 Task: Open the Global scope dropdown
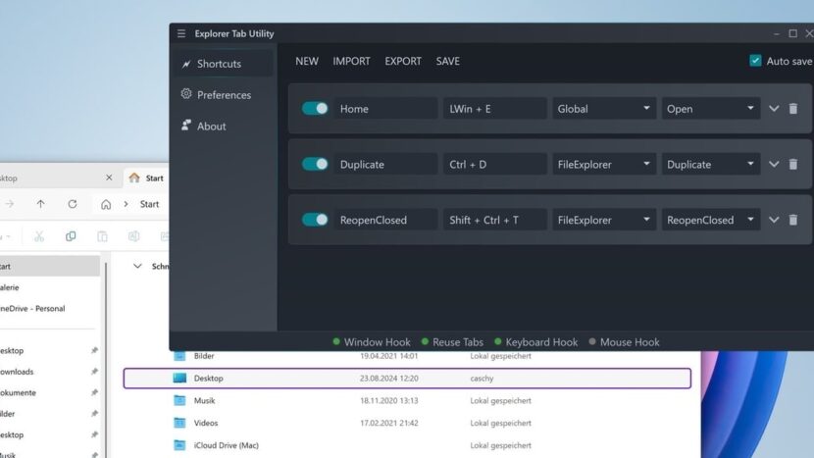click(x=602, y=109)
